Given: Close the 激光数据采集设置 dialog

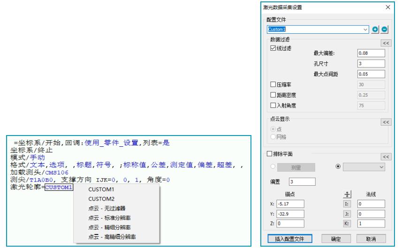Looking at the screenshot, I should coord(387,7).
